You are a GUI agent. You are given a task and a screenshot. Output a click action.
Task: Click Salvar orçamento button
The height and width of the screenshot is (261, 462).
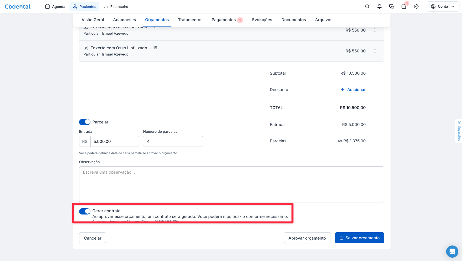(359, 238)
